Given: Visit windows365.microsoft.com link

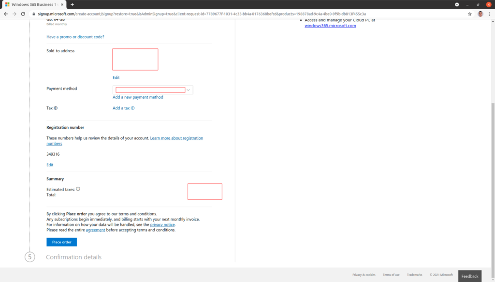Looking at the screenshot, I should pyautogui.click(x=330, y=26).
